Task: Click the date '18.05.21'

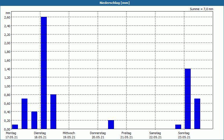Action: coord(40,137)
